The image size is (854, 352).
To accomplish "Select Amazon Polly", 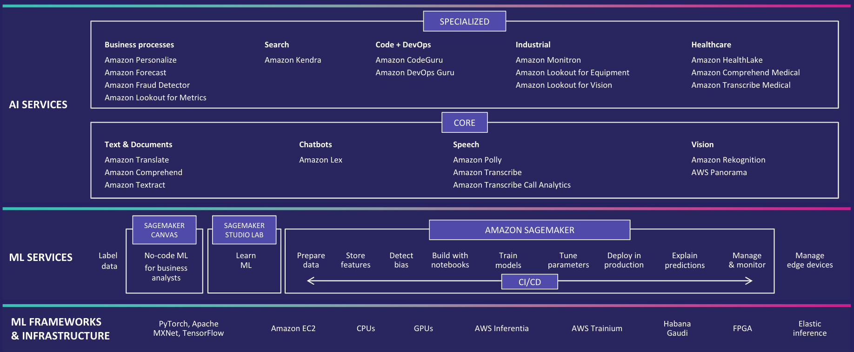I will pos(477,160).
